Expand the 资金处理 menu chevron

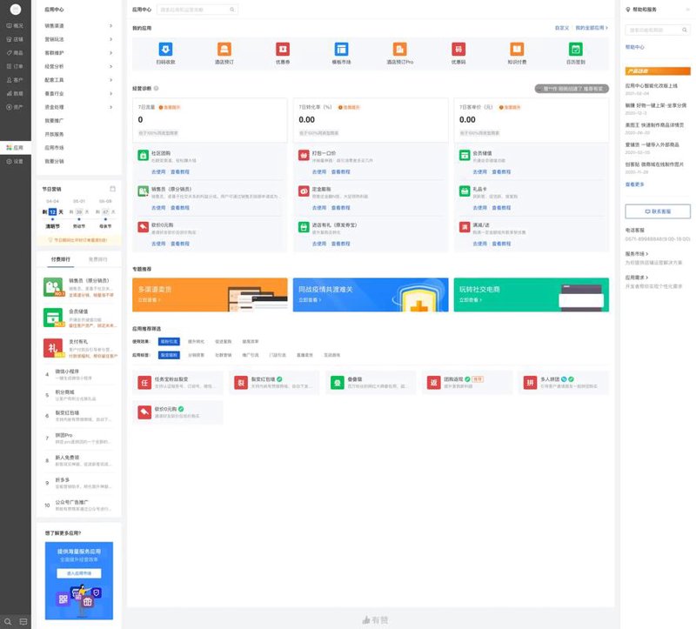(111, 107)
